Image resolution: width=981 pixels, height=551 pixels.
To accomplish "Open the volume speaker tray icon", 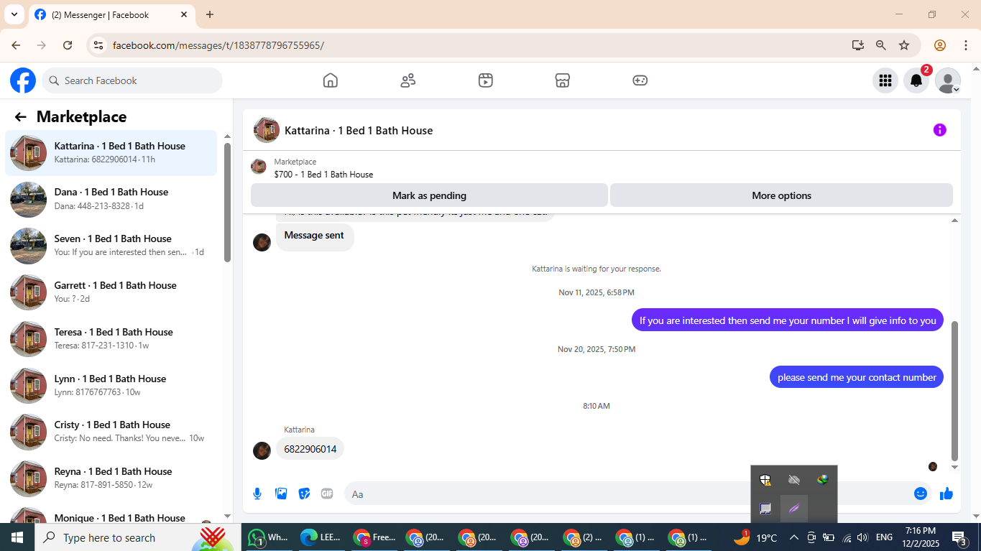I will (x=862, y=537).
